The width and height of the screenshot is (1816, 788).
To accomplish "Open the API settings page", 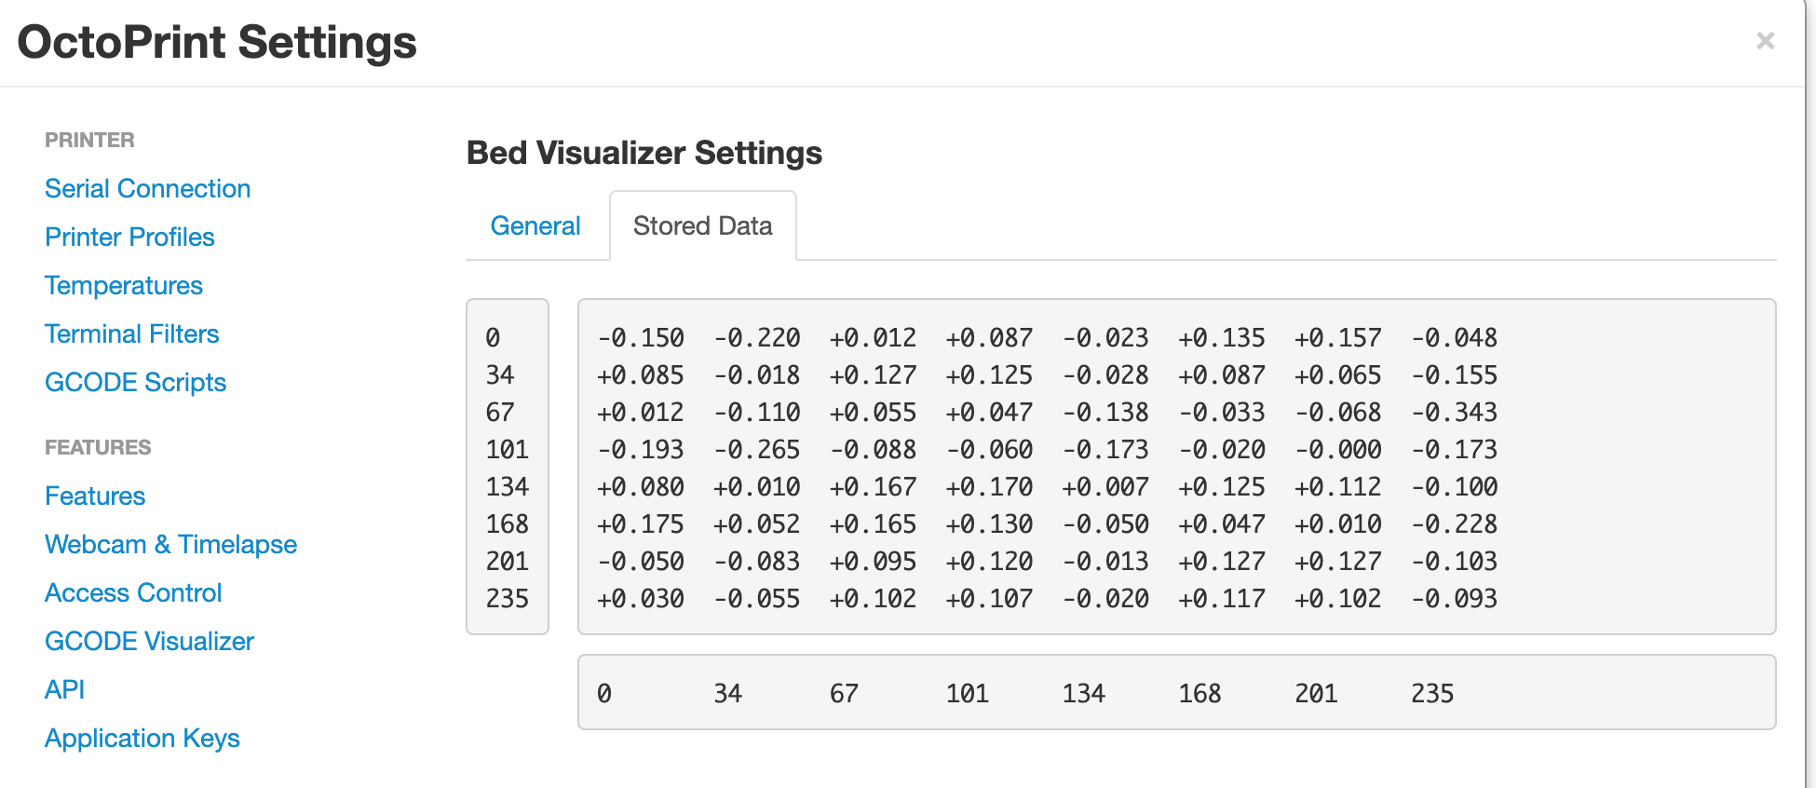I will 64,689.
